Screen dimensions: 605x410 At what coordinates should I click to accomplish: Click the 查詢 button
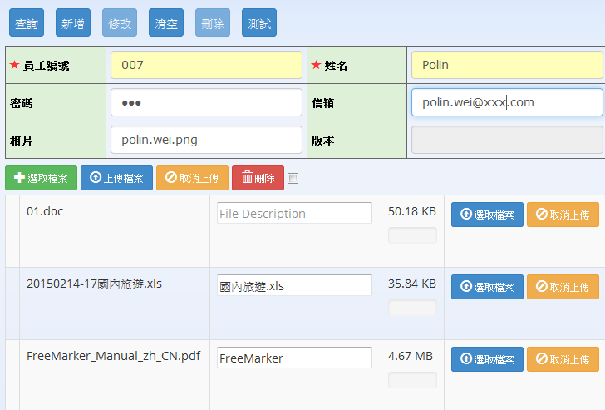click(27, 23)
